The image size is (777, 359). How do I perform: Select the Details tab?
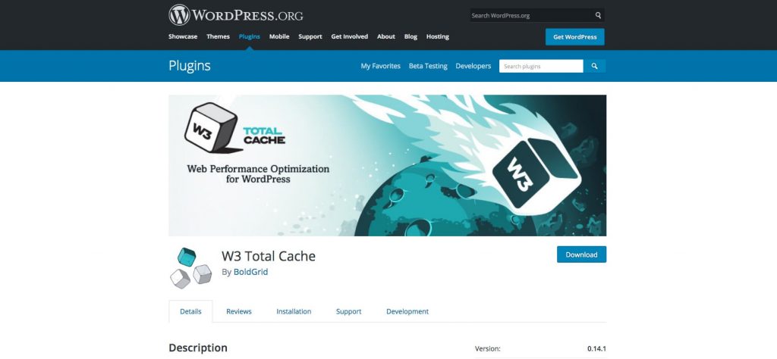click(x=190, y=311)
